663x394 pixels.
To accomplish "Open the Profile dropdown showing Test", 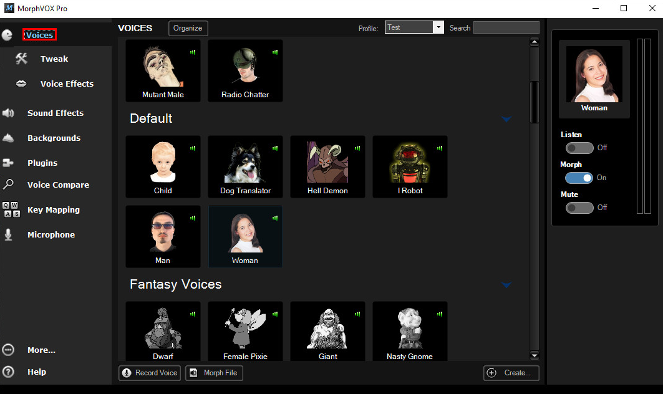I will [414, 27].
